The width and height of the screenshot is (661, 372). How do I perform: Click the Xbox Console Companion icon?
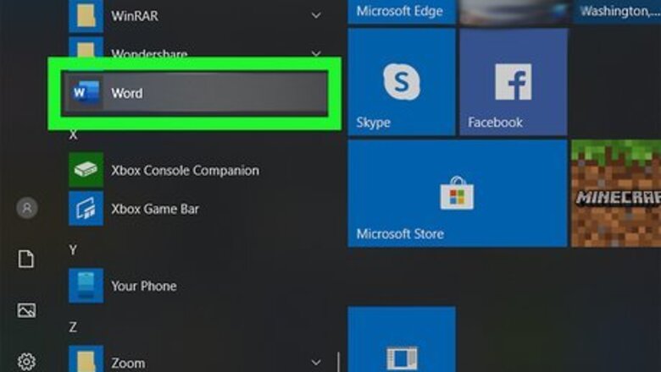(x=86, y=170)
